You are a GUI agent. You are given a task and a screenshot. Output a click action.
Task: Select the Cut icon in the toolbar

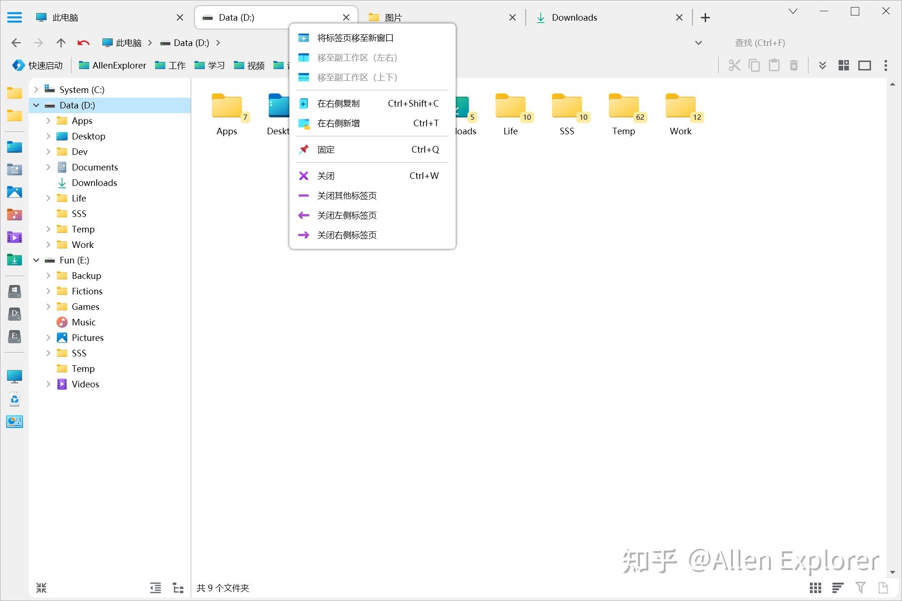[x=734, y=65]
